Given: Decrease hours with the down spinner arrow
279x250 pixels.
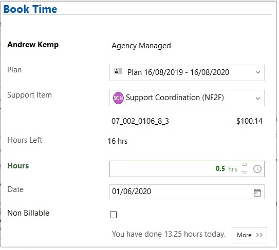Looking at the screenshot, I should [x=245, y=172].
